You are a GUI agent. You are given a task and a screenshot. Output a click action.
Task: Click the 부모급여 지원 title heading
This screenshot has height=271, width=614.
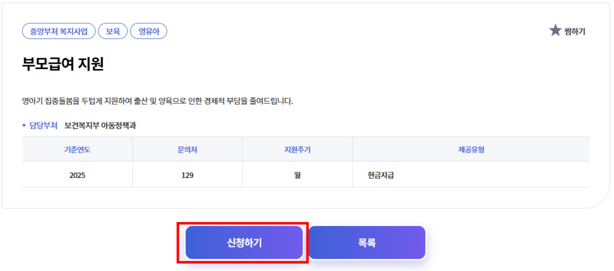(x=63, y=64)
